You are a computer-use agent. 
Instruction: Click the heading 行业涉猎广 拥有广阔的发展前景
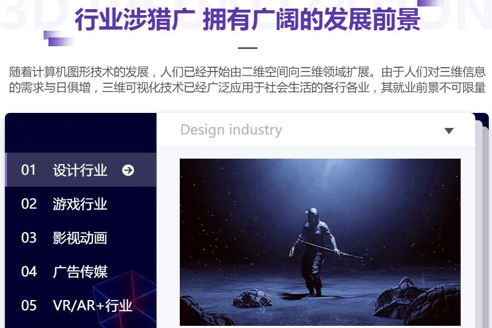[x=248, y=19]
